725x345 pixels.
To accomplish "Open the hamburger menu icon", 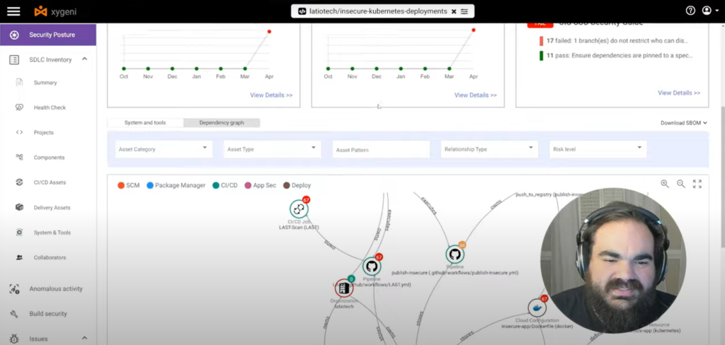I will [x=13, y=11].
